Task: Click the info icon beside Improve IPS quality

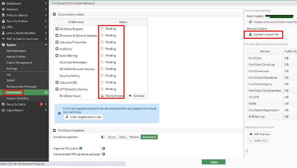Action: (81, 148)
